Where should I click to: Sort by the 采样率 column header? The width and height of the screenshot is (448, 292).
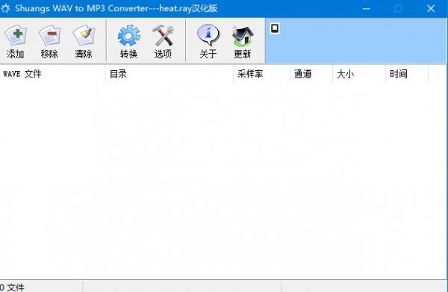(x=262, y=74)
